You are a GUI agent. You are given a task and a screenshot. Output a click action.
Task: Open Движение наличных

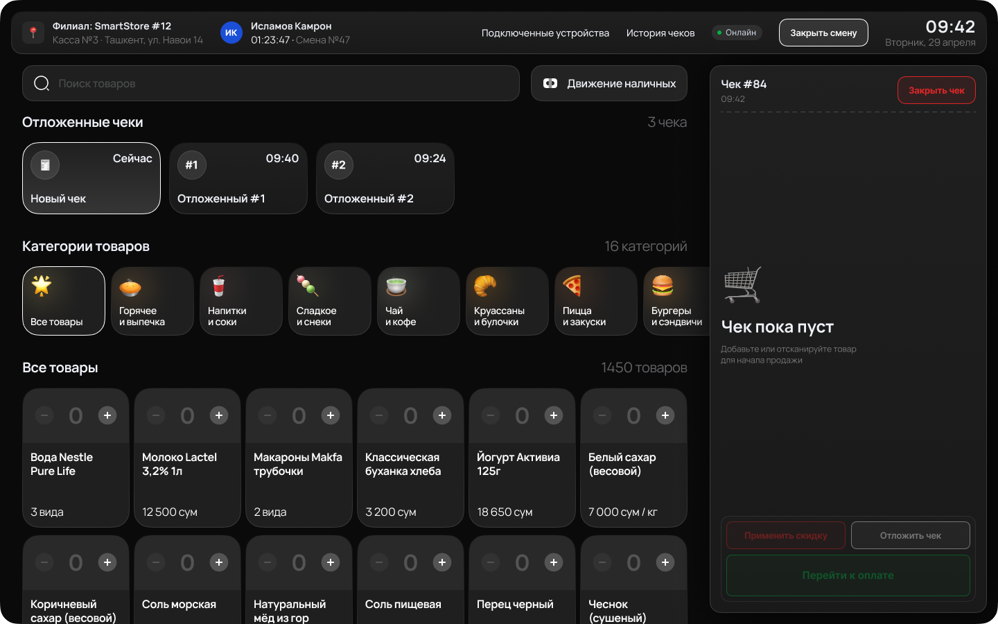(609, 83)
